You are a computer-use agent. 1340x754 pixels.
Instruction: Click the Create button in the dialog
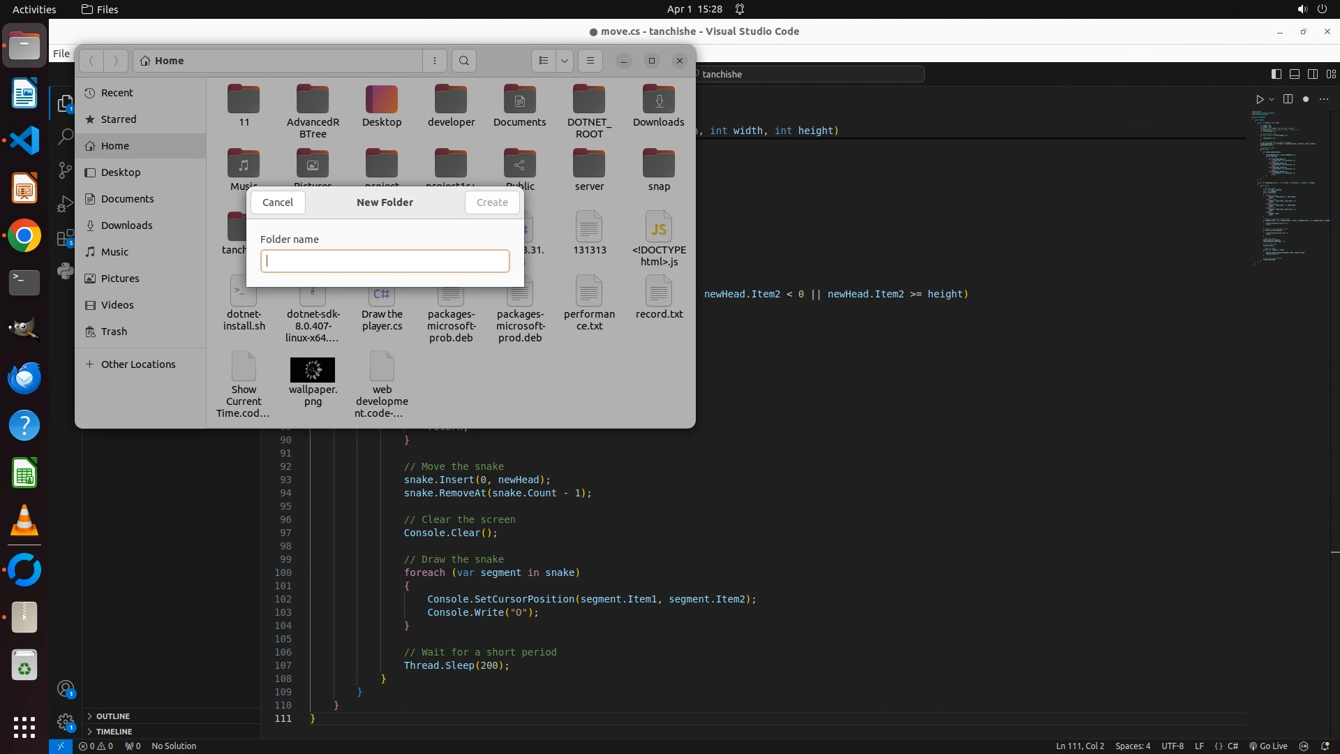(x=492, y=202)
